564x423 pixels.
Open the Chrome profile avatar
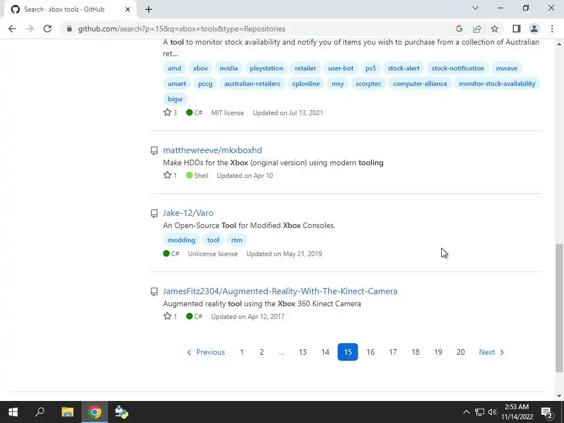point(534,29)
